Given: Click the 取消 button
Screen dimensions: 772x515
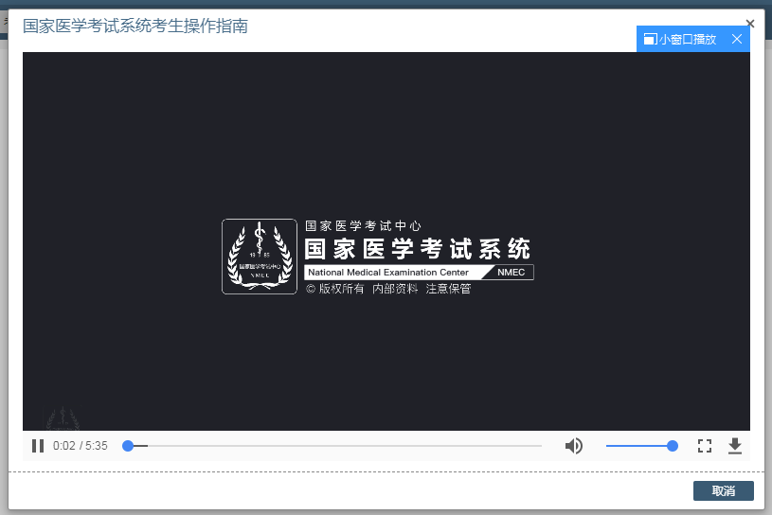Looking at the screenshot, I should (x=723, y=490).
